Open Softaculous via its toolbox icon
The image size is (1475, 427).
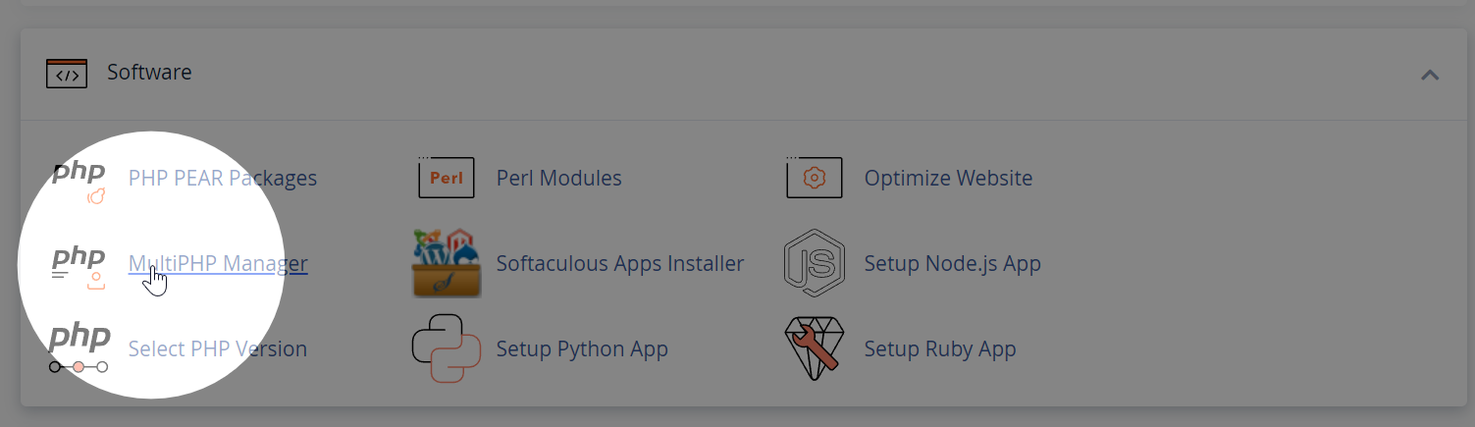coord(447,263)
